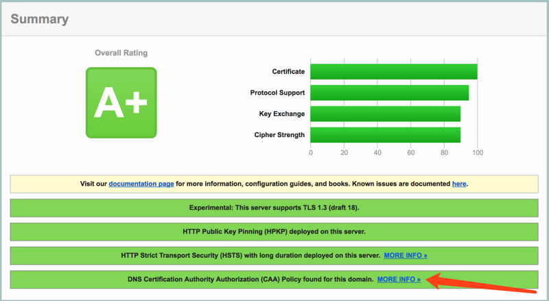Click the Protocol Support score bar
This screenshot has height=301, width=549.
point(389,93)
